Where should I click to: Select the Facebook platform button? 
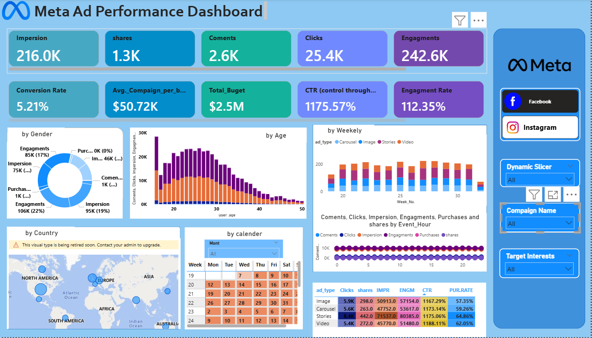click(540, 101)
